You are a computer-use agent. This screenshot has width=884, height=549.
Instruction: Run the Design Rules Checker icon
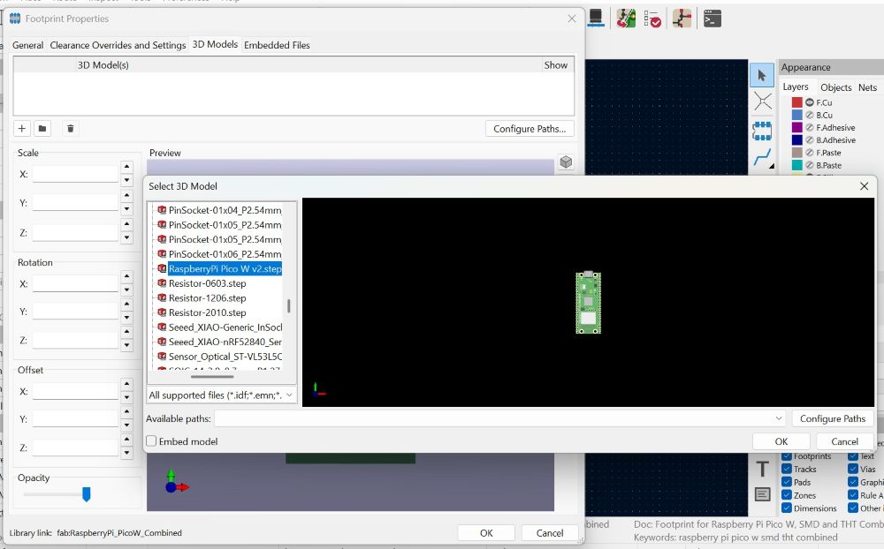coord(653,19)
